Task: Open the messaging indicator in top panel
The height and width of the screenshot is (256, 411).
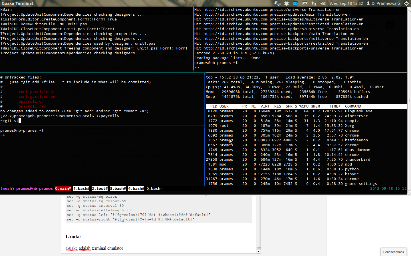Action: coord(277,3)
